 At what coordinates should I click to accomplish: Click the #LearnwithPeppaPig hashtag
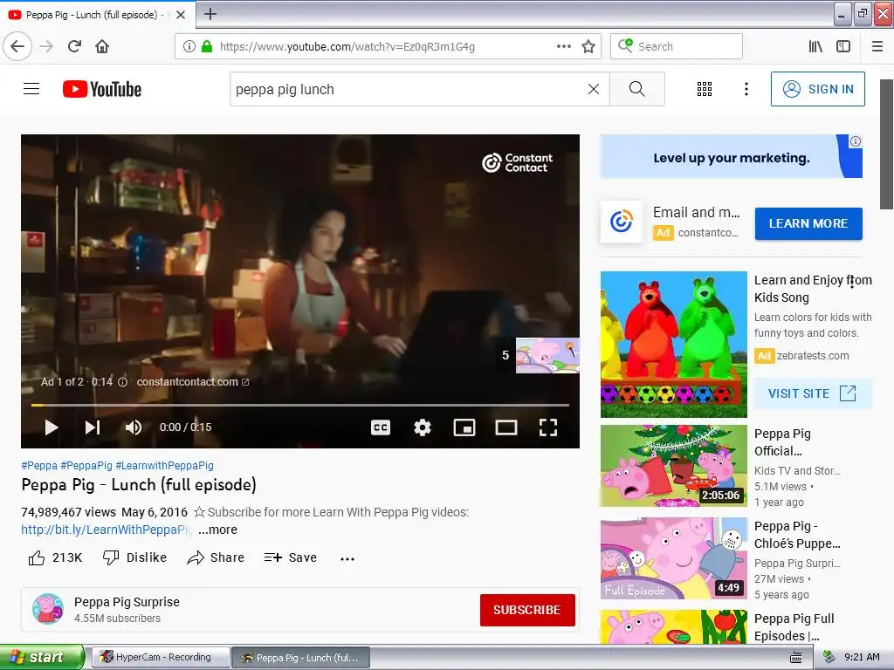164,466
